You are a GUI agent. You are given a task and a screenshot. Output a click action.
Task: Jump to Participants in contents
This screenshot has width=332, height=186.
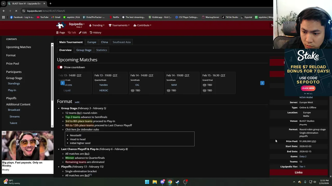click(x=14, y=72)
